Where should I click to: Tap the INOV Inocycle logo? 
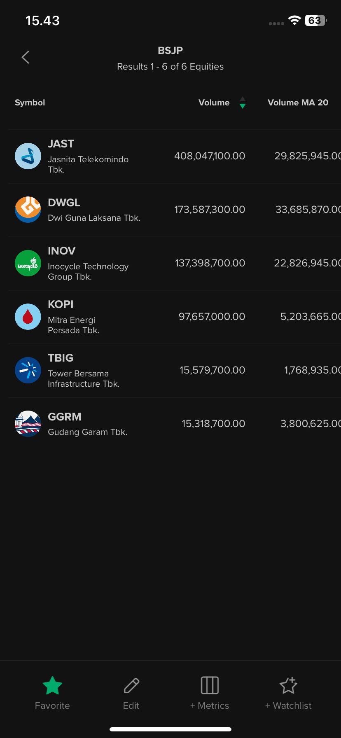28,263
